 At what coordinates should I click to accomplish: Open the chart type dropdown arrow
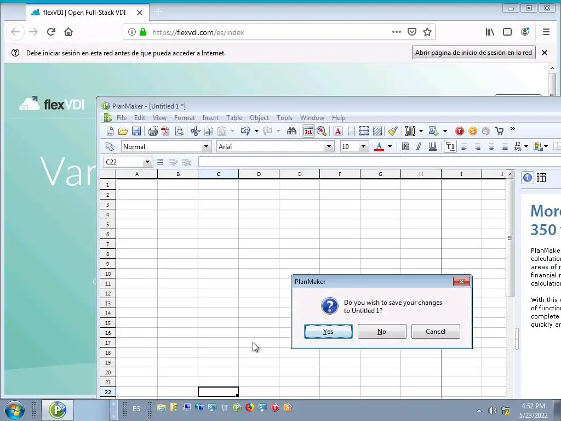(x=421, y=131)
